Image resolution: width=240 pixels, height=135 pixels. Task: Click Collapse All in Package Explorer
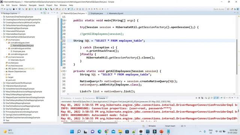tap(42, 13)
